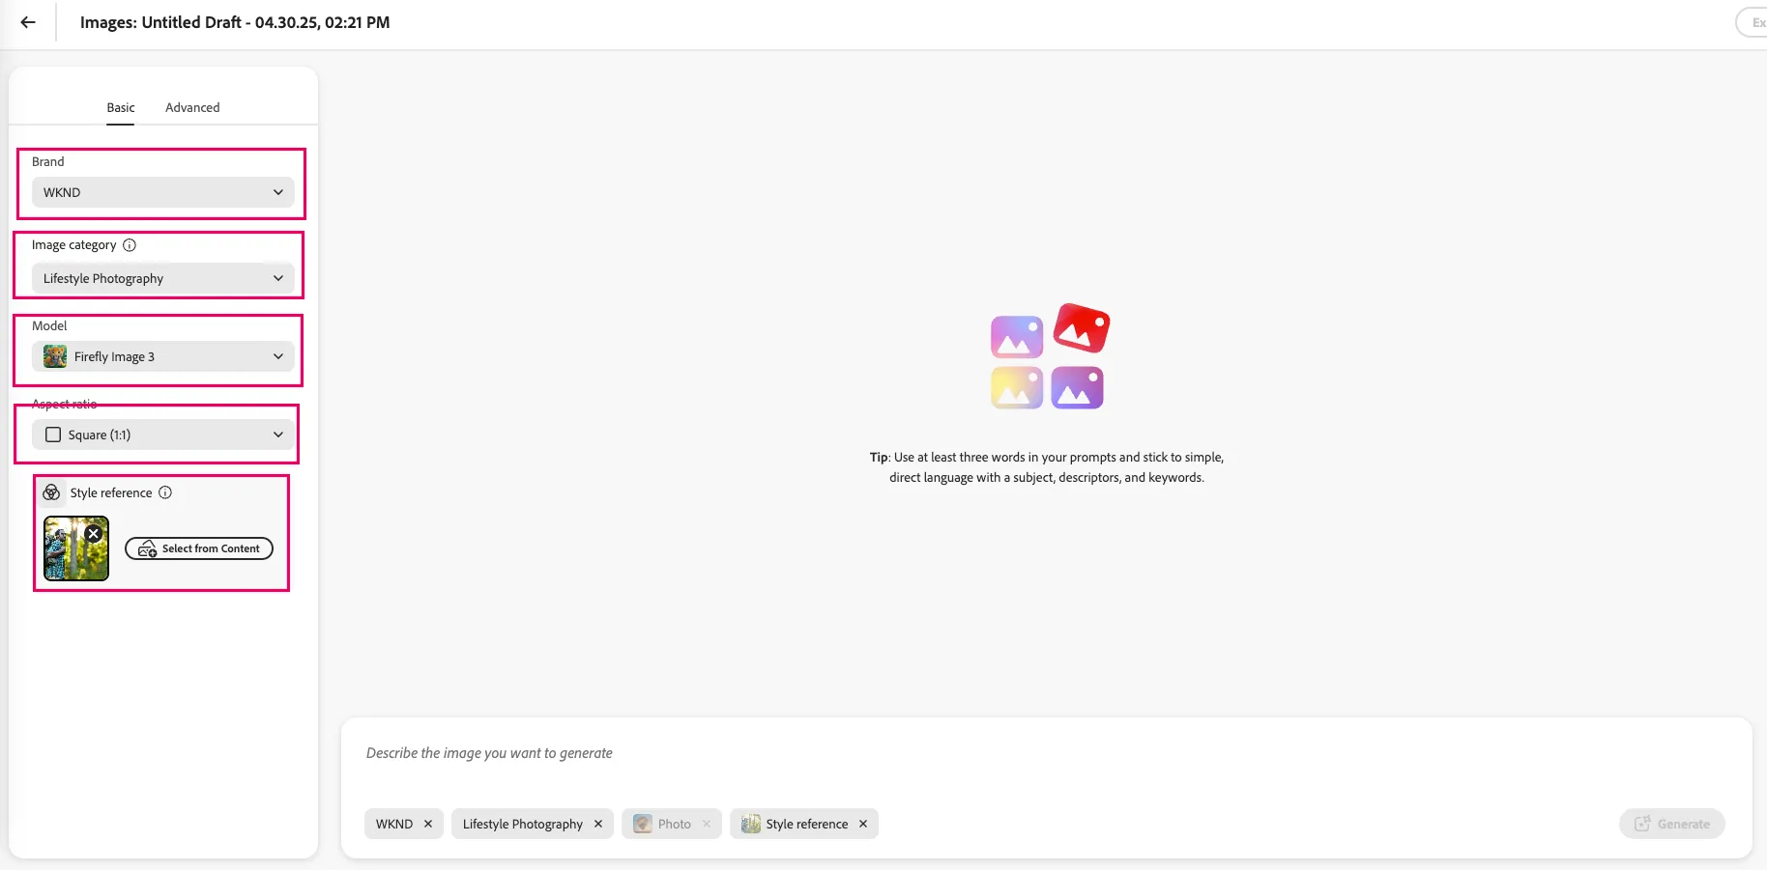This screenshot has height=870, width=1767.
Task: Switch to the Basic tab
Action: pyautogui.click(x=121, y=107)
